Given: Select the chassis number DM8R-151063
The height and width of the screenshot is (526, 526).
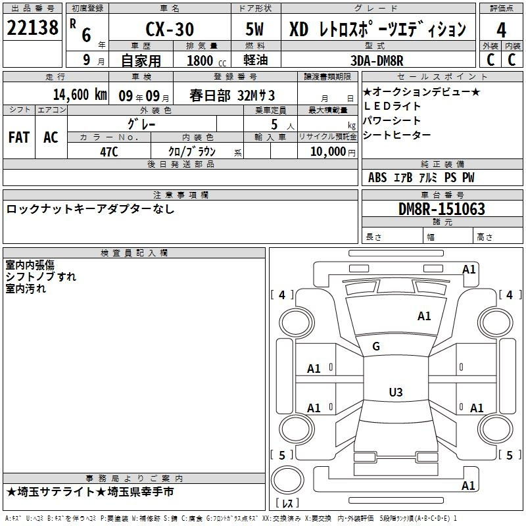Looking at the screenshot, I should pyautogui.click(x=442, y=209).
